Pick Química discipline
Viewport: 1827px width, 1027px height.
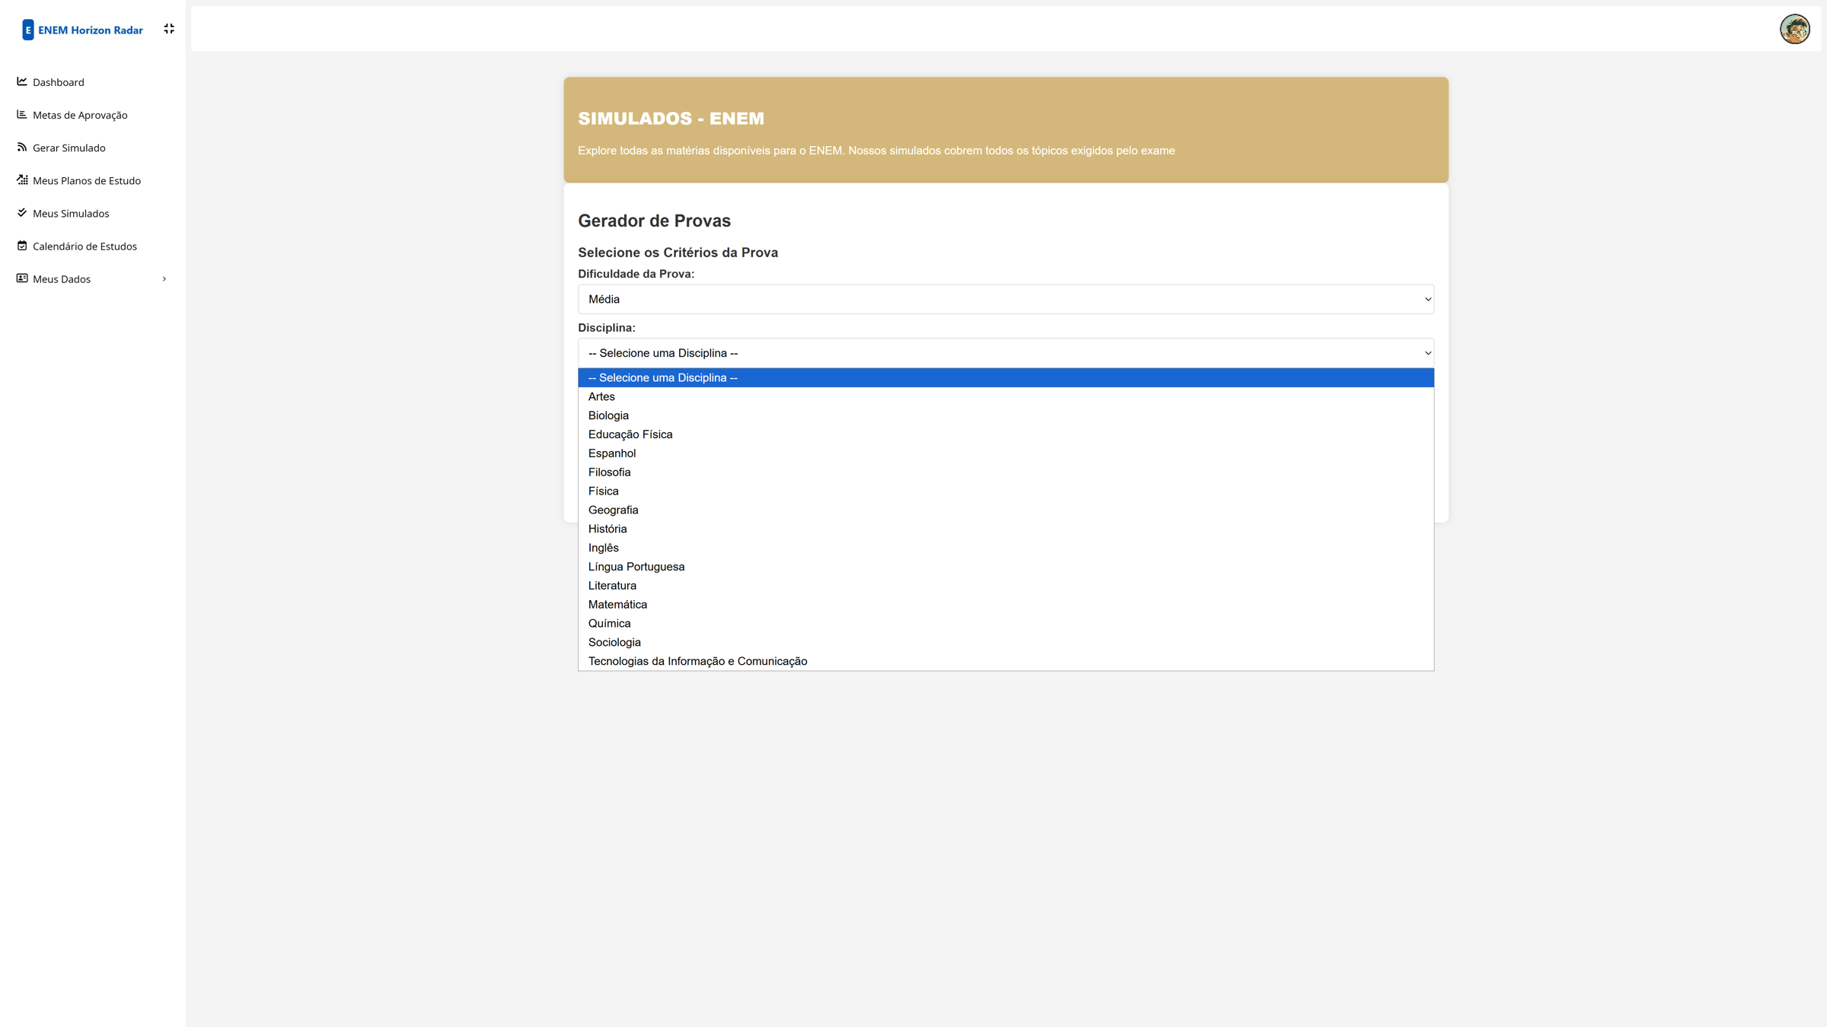tap(1006, 624)
